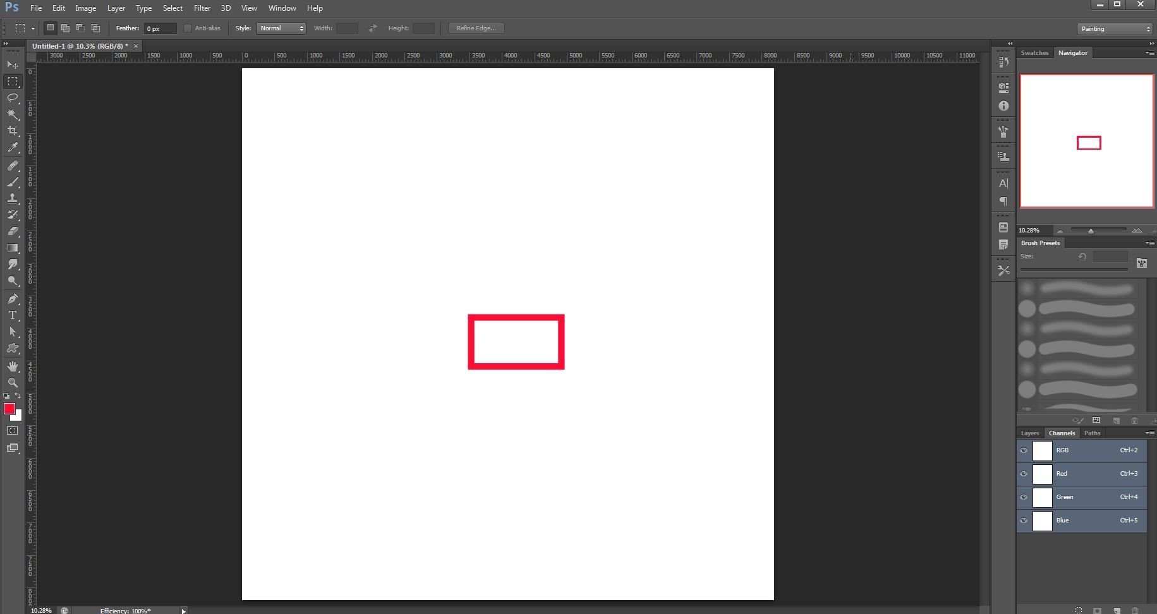
Task: Open the History panel icon
Action: click(x=1003, y=62)
